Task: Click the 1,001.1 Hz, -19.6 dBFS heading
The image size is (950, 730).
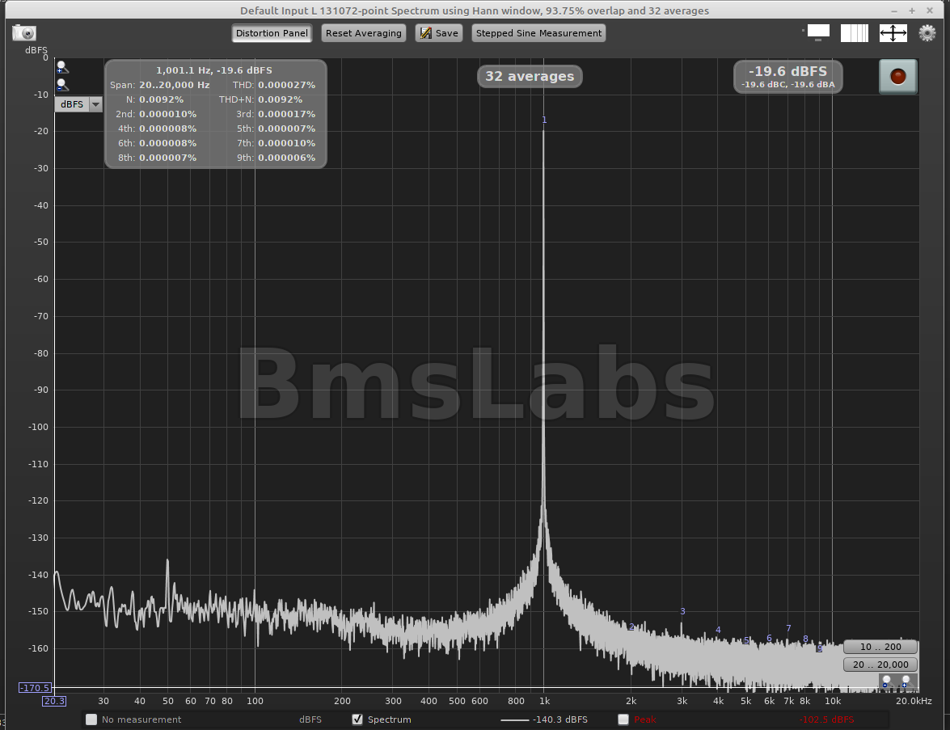Action: (x=214, y=70)
